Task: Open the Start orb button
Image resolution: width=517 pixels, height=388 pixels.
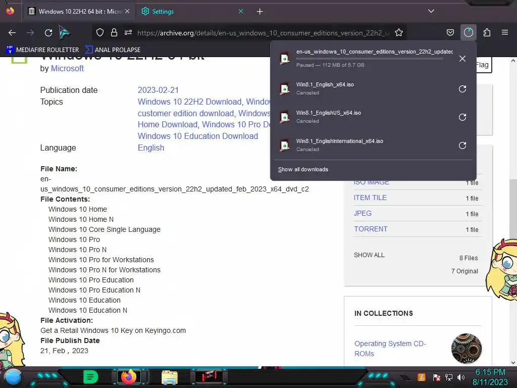Action: (13, 377)
